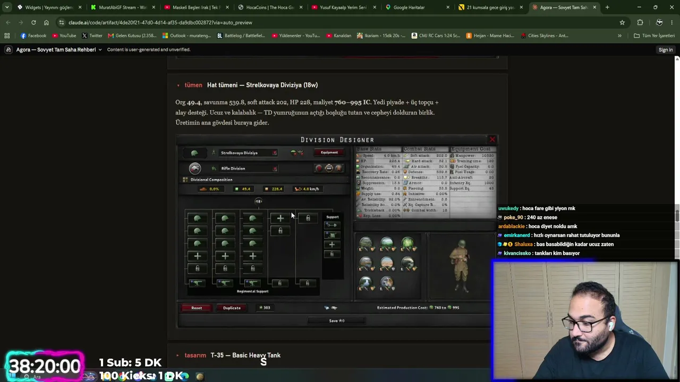
Task: Bookmark this page with the star icon
Action: coord(622,22)
